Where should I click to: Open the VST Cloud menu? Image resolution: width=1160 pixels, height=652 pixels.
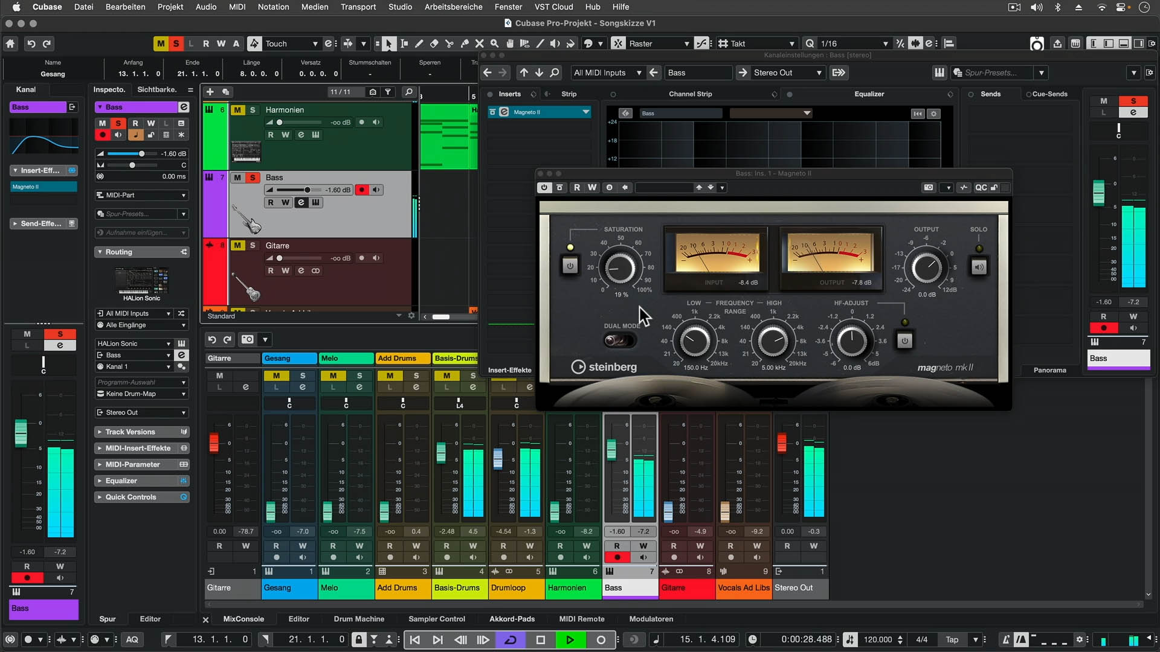tap(553, 7)
